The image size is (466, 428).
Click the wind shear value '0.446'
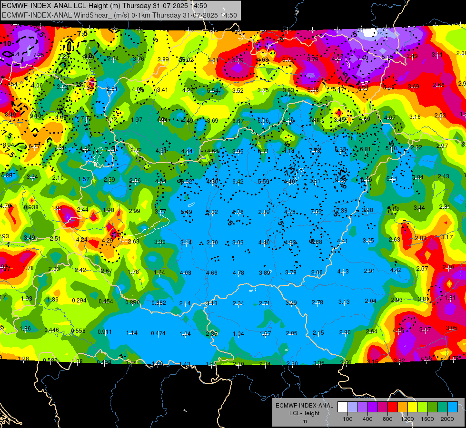click(52, 330)
